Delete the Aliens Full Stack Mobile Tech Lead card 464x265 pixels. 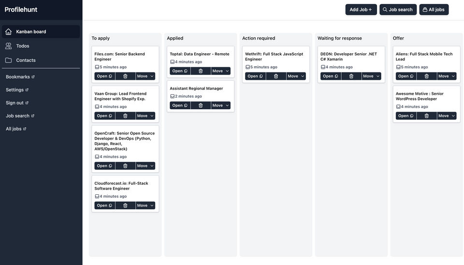pyautogui.click(x=426, y=76)
